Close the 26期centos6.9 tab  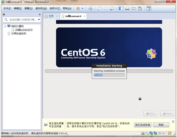[x=84, y=16]
